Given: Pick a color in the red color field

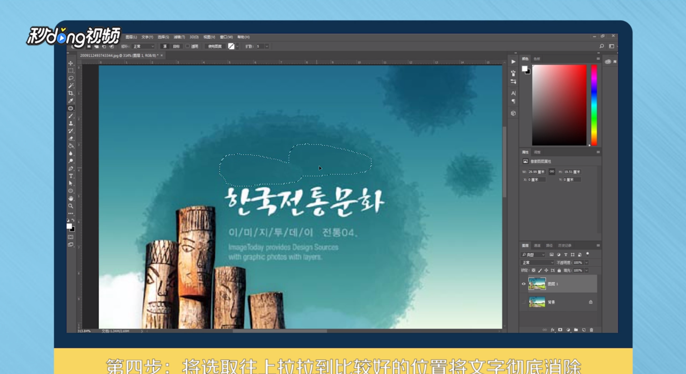Looking at the screenshot, I should click(x=559, y=105).
